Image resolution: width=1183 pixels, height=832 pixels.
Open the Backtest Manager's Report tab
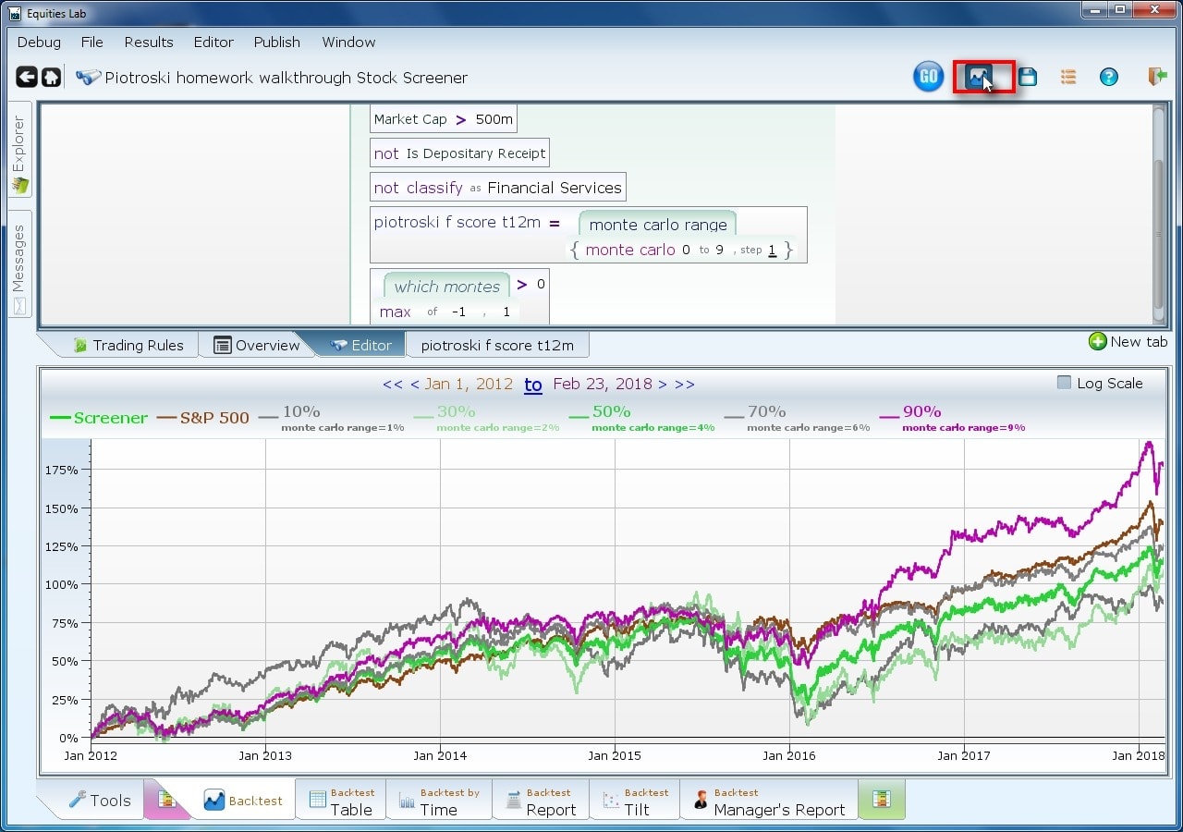pyautogui.click(x=770, y=801)
